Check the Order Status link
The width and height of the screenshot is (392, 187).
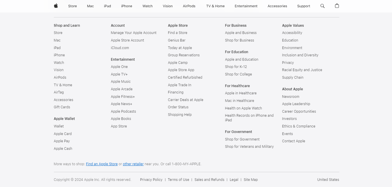(x=178, y=107)
